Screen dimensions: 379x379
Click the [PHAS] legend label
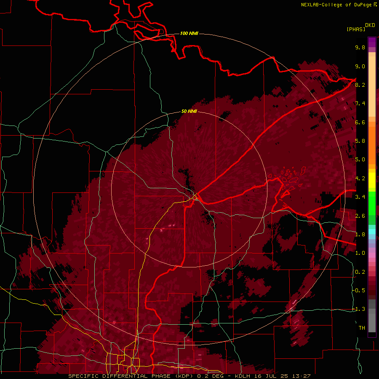(356, 29)
